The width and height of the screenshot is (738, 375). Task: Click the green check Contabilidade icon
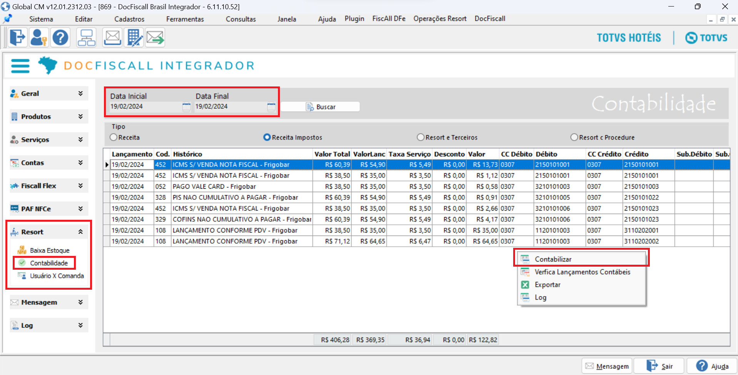pyautogui.click(x=22, y=263)
